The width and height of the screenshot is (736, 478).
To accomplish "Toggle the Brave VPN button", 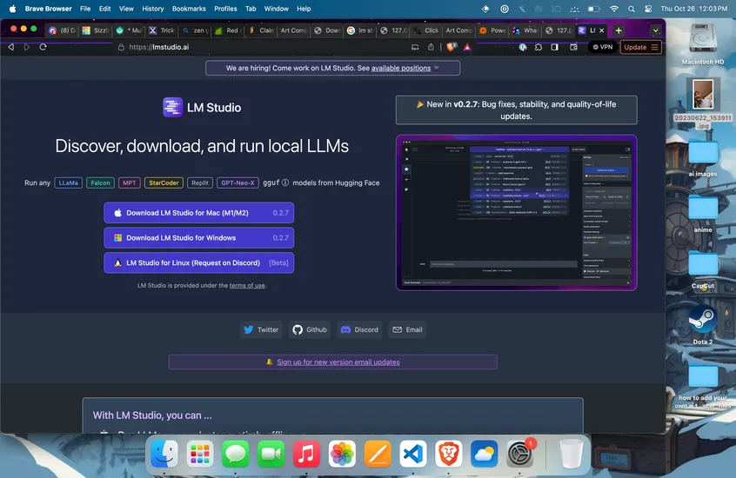I will pyautogui.click(x=601, y=47).
